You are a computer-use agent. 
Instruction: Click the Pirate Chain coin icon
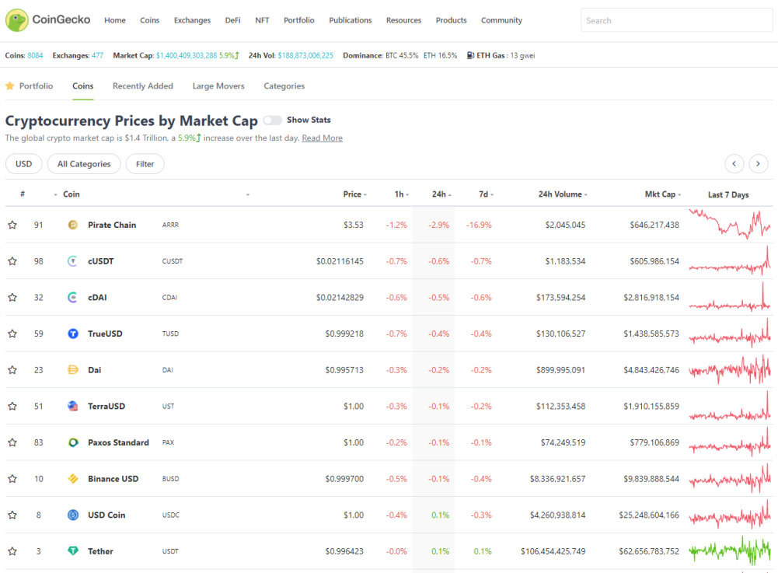coord(73,225)
